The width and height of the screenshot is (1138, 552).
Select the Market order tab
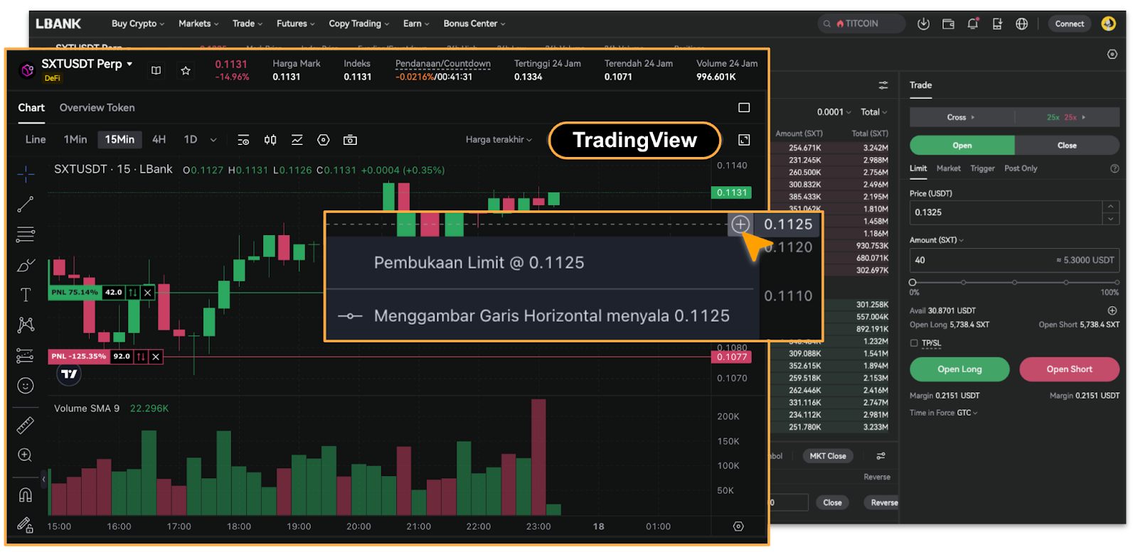click(948, 168)
